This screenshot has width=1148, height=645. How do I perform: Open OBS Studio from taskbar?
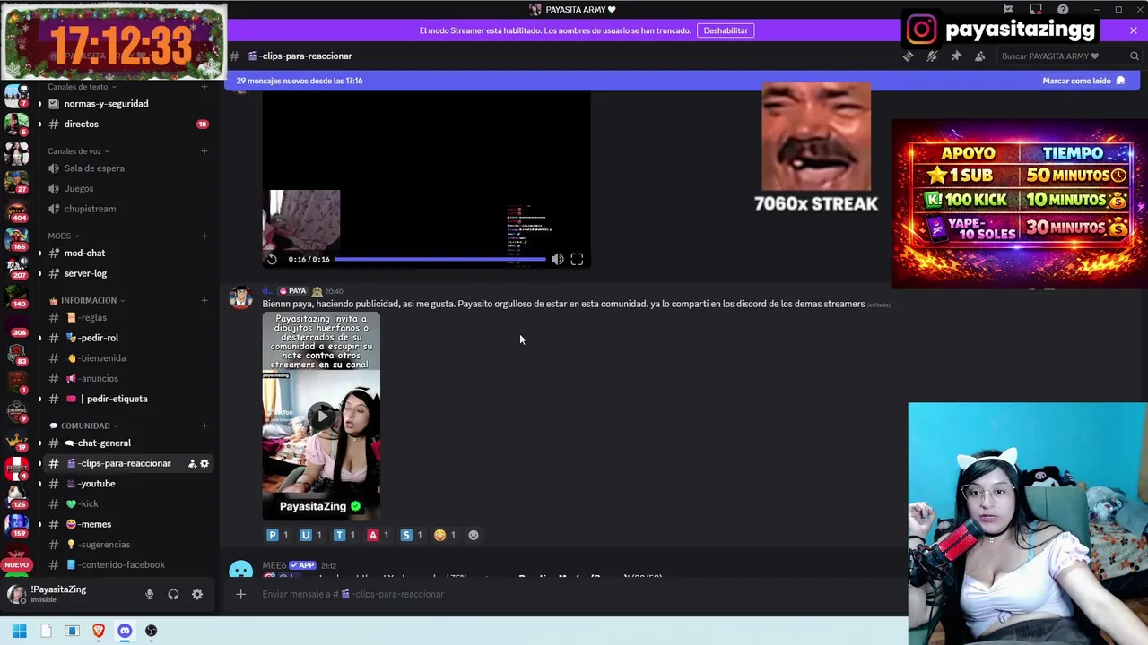[x=151, y=631]
